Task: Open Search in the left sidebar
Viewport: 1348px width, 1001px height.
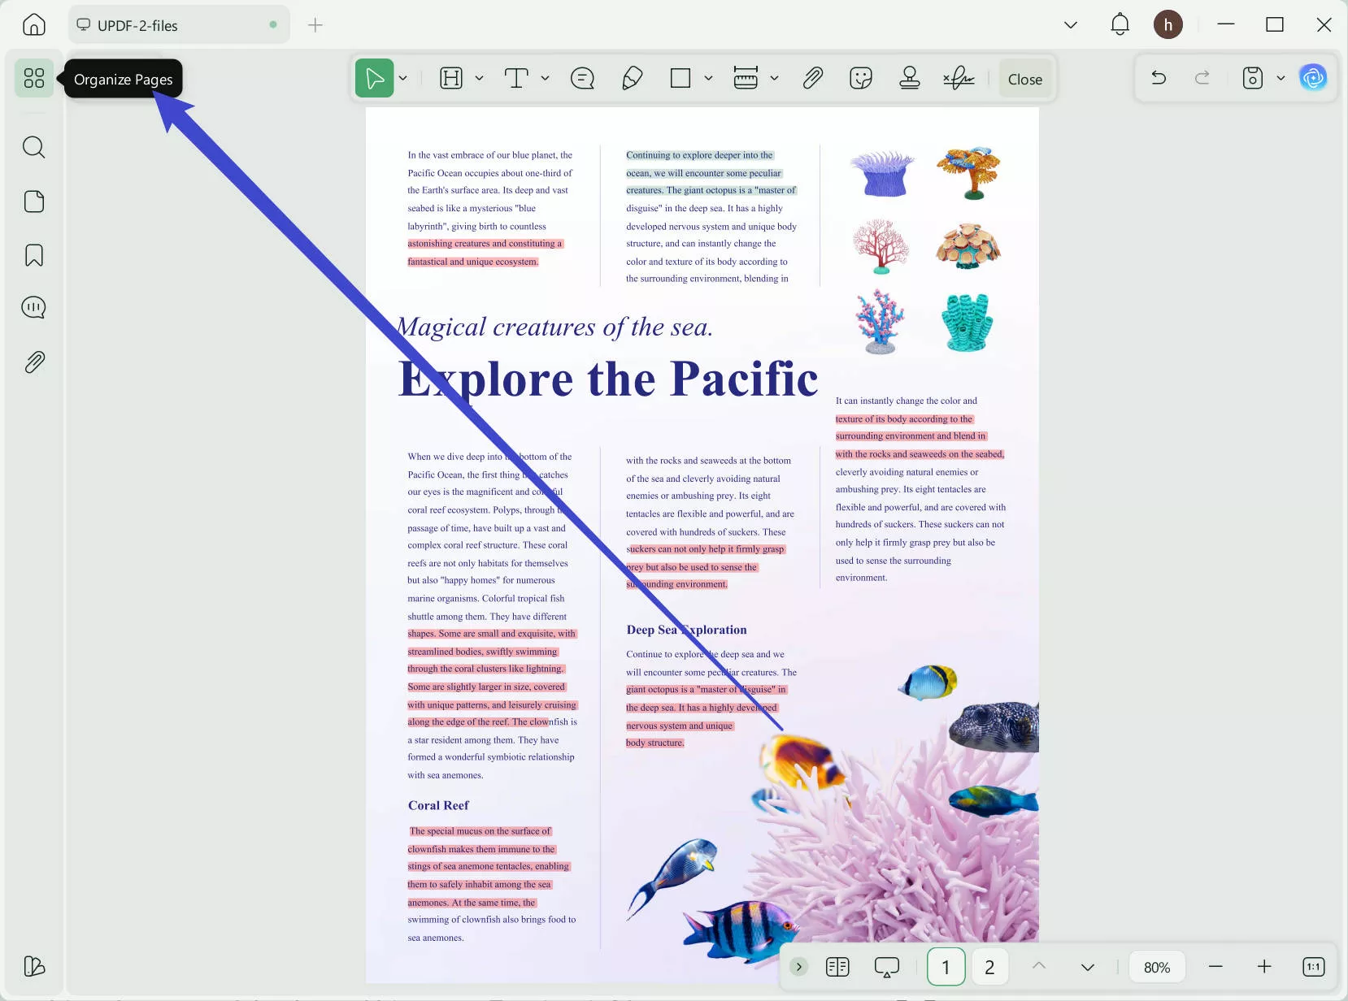Action: click(33, 147)
